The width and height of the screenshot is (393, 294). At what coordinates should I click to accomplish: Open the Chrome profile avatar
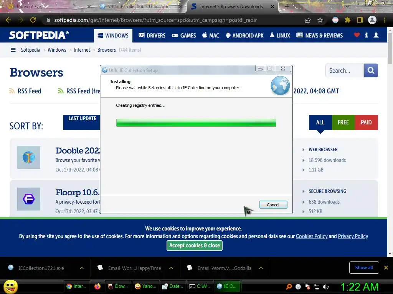point(372,20)
